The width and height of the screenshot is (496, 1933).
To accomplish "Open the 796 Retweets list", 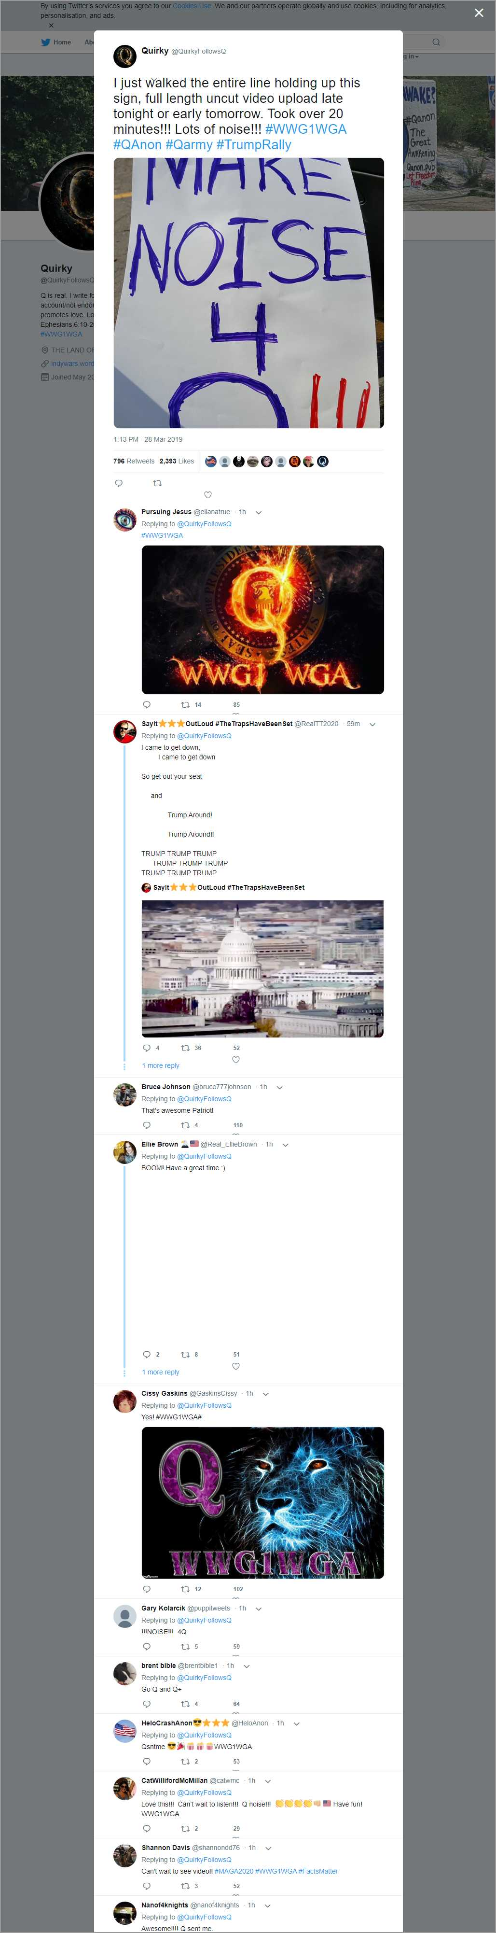I will coord(134,462).
